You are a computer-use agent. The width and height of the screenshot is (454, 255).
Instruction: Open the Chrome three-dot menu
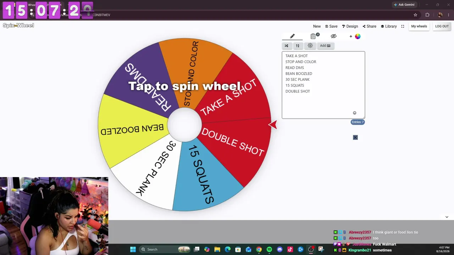(x=449, y=15)
